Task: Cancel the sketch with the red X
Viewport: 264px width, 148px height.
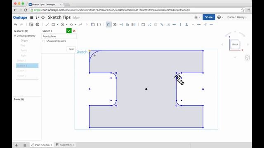Action: coord(74,31)
